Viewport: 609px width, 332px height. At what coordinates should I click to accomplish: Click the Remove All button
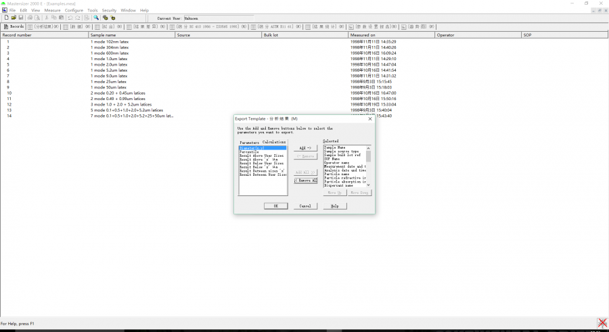pyautogui.click(x=305, y=181)
